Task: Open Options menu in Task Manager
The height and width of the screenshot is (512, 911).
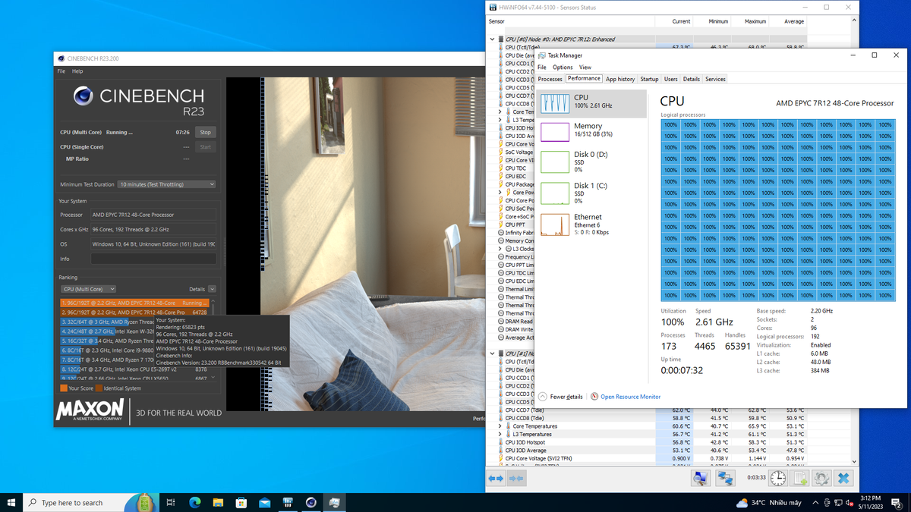Action: click(x=563, y=68)
